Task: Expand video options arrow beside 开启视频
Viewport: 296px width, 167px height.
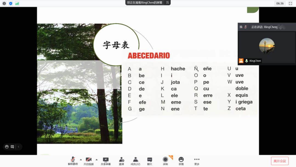Action: tap(96, 160)
